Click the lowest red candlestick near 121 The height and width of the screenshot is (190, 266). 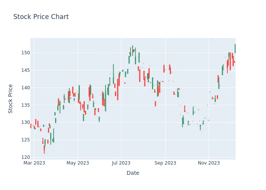point(44,149)
